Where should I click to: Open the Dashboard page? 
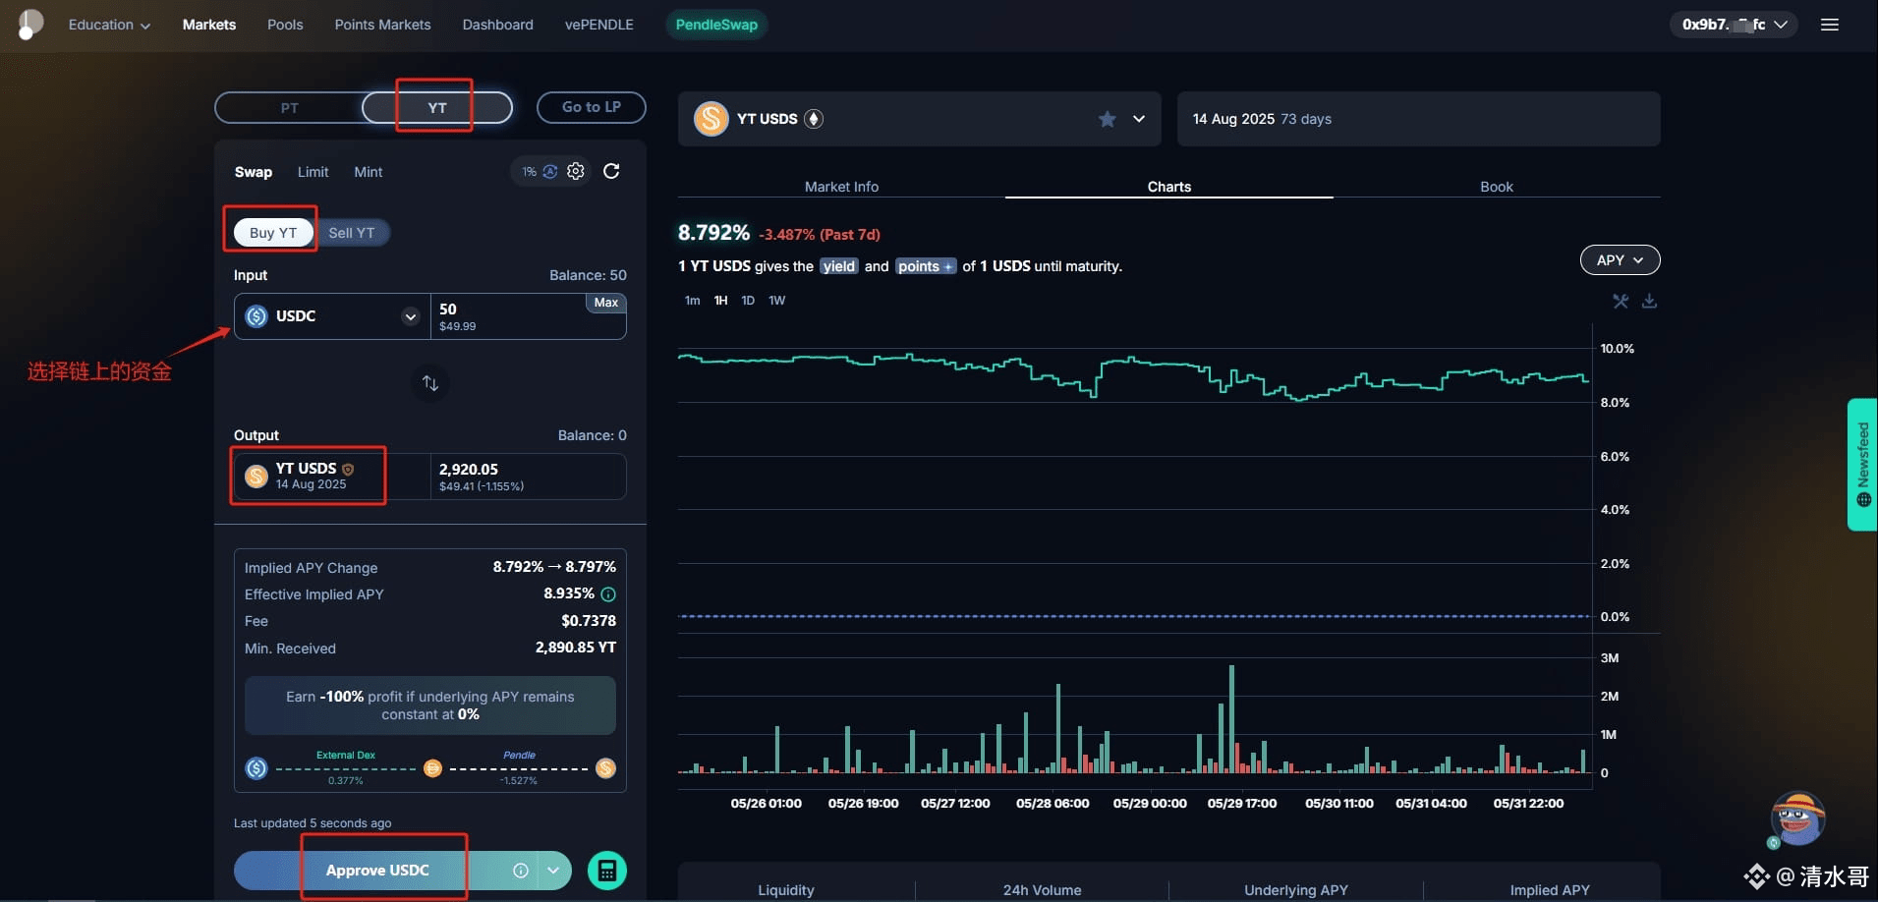coord(498,25)
